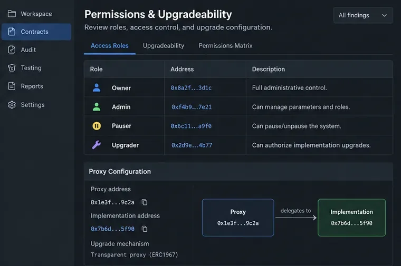Click the Workspace folder icon
This screenshot has height=266, width=401.
12,14
